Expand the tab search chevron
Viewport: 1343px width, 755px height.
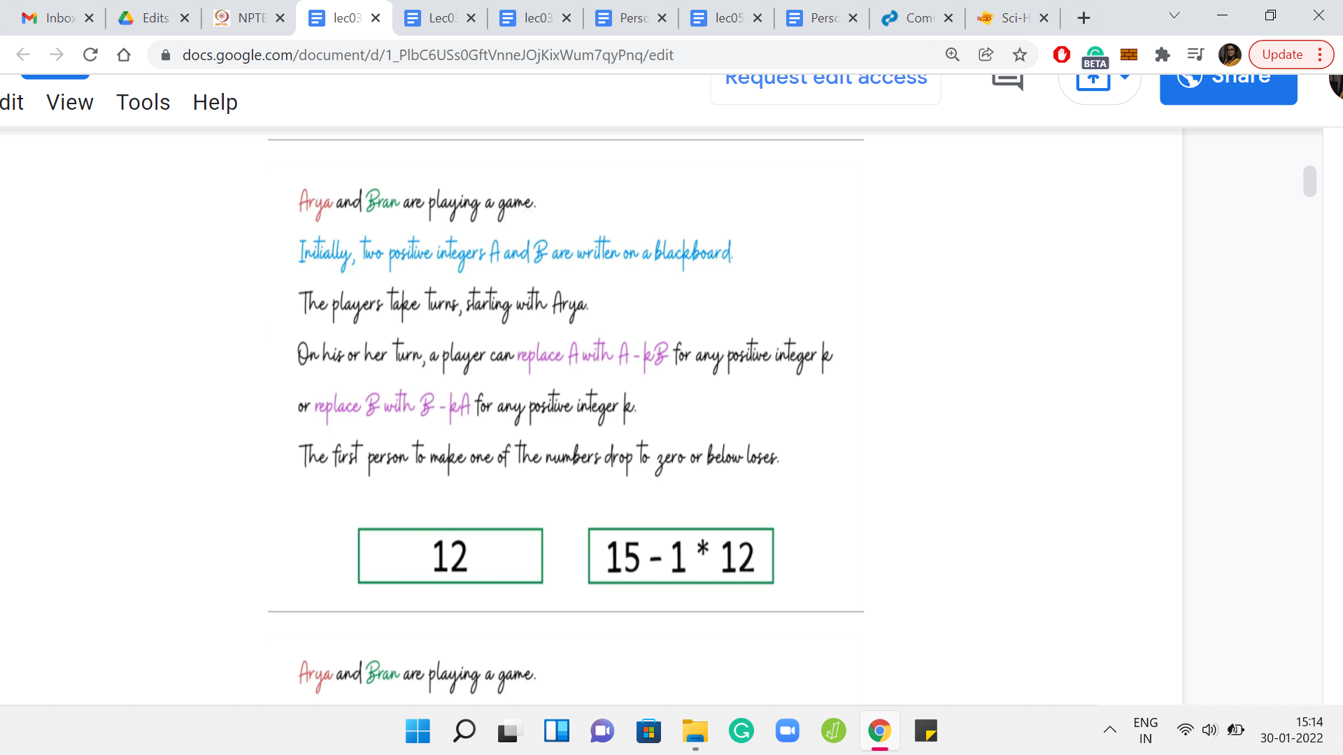pyautogui.click(x=1174, y=16)
